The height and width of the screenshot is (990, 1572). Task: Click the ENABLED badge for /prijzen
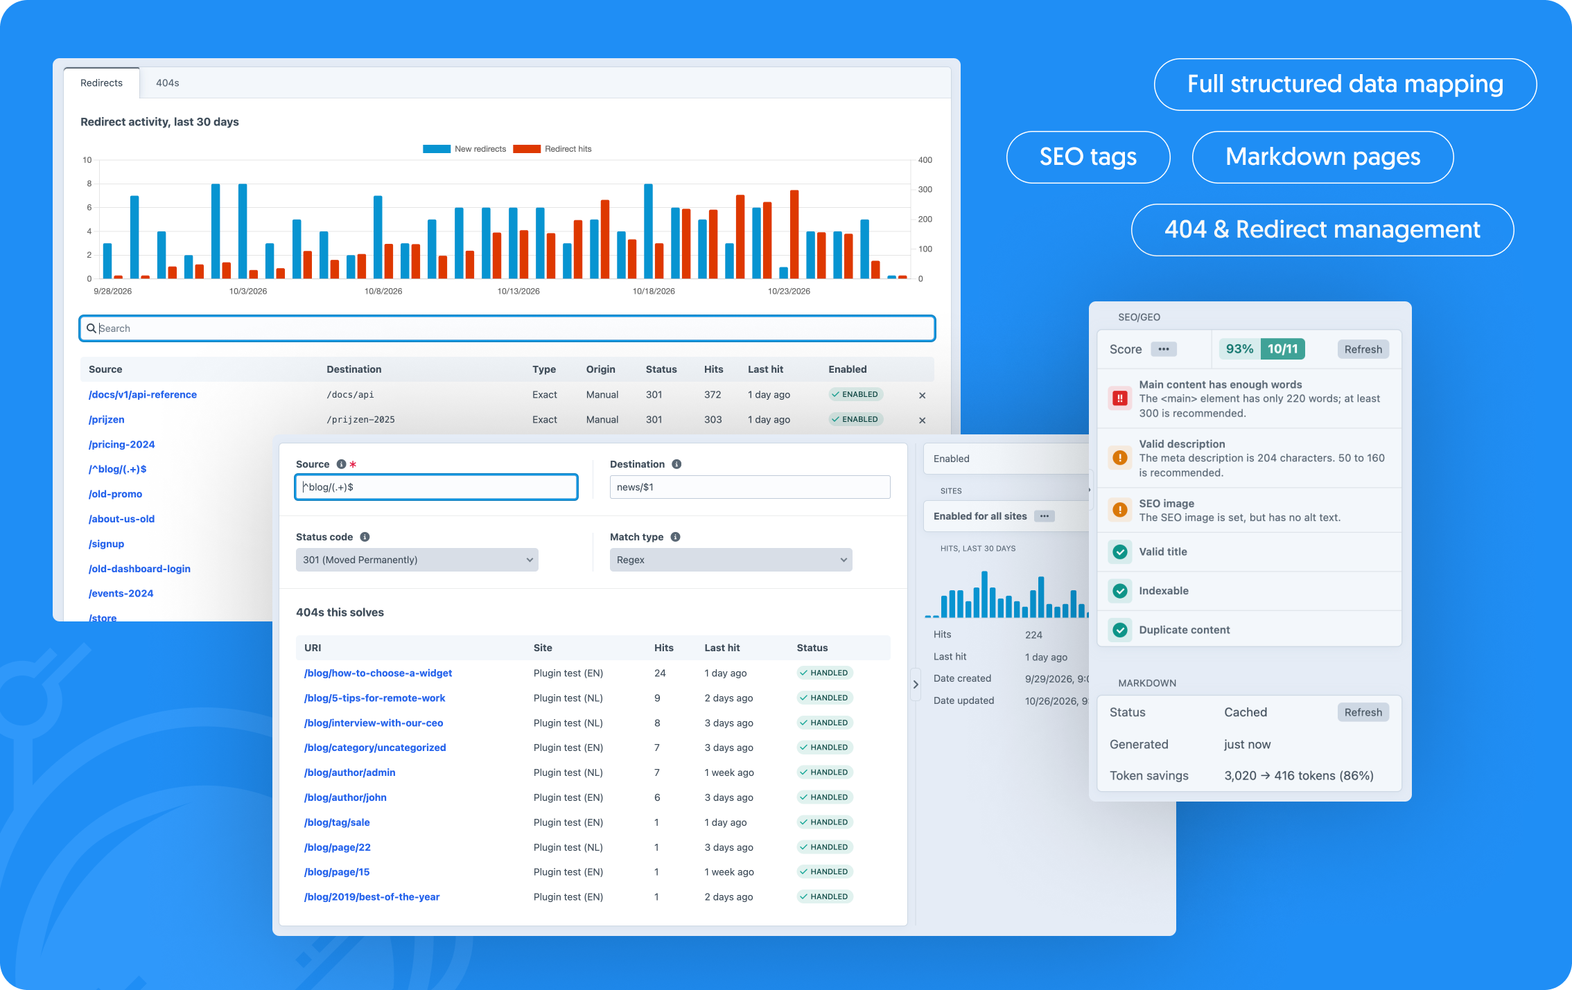pyautogui.click(x=855, y=420)
